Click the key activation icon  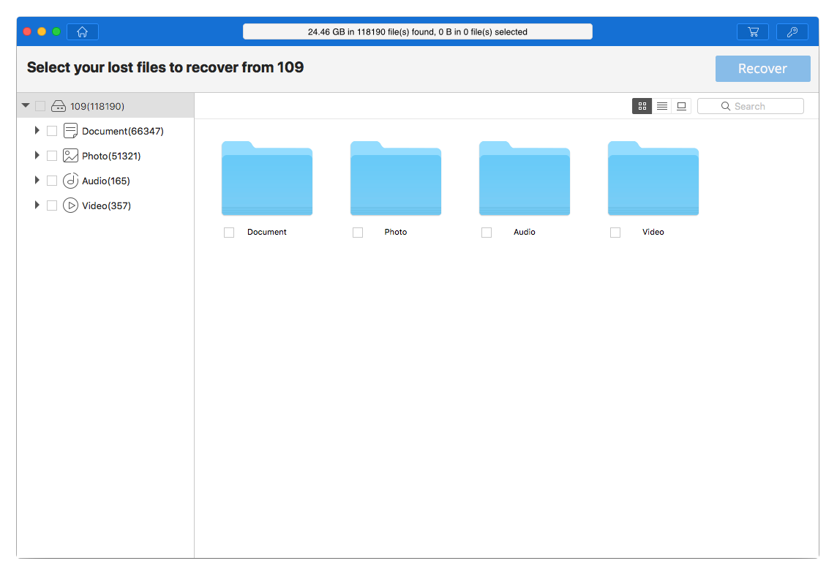pyautogui.click(x=792, y=32)
